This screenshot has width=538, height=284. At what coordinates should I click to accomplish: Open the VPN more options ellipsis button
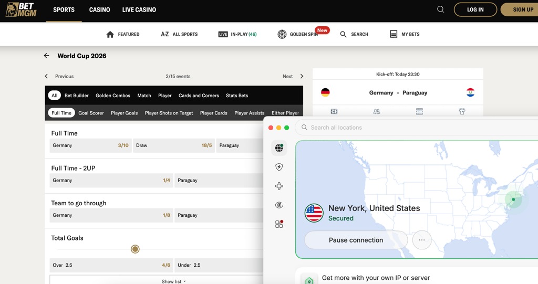pos(422,240)
